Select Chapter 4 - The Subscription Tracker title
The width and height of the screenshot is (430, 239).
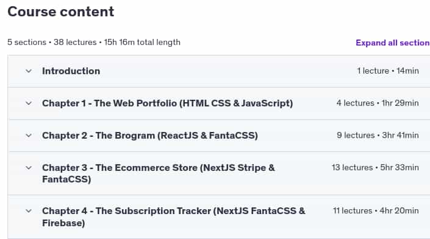[x=174, y=217]
